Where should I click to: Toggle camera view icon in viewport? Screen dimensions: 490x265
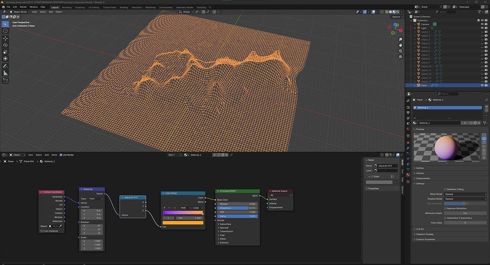point(401,51)
